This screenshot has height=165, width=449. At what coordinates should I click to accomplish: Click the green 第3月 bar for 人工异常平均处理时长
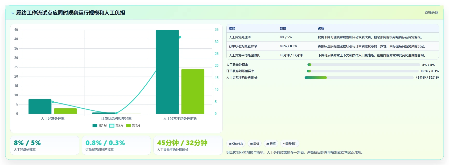[x=193, y=92]
